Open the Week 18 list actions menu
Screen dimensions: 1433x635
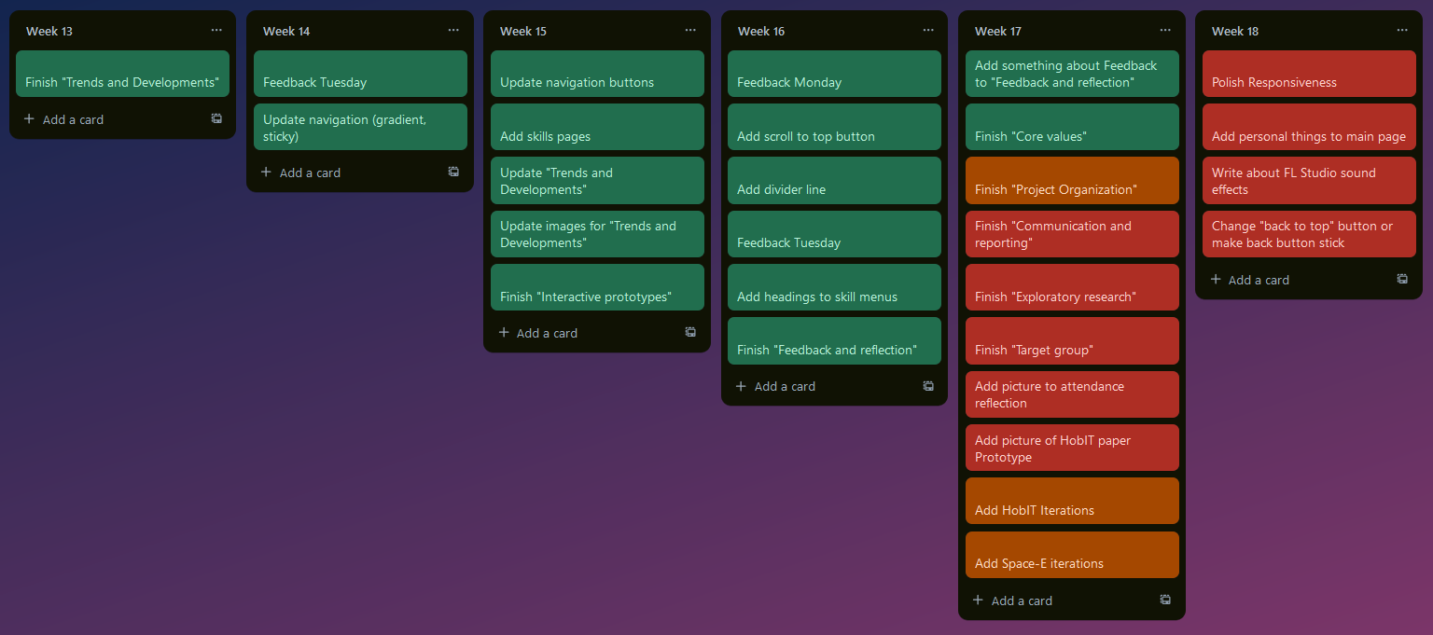click(1402, 30)
